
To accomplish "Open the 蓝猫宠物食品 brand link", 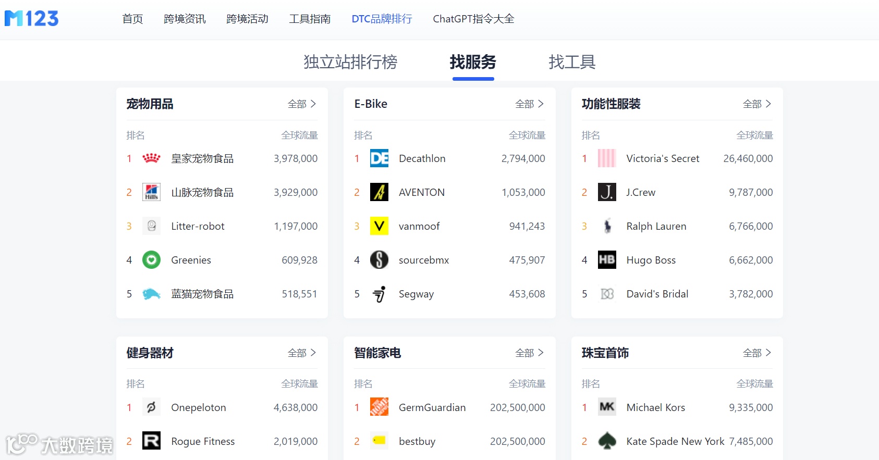I will coord(202,294).
